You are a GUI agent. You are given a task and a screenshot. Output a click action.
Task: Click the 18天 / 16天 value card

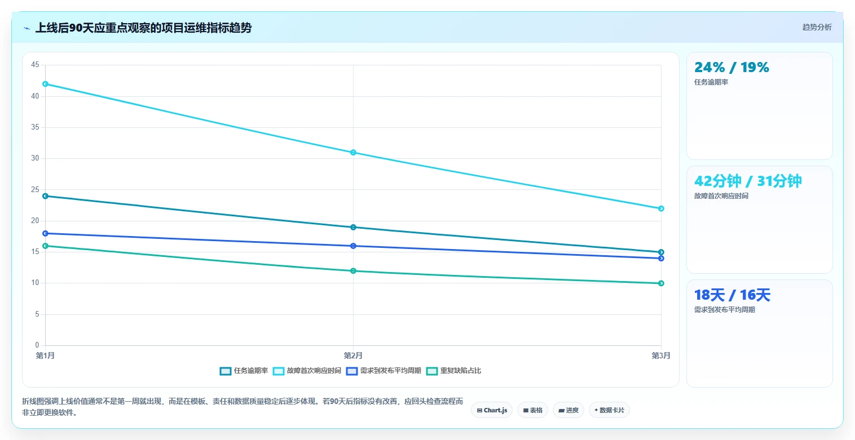click(759, 334)
